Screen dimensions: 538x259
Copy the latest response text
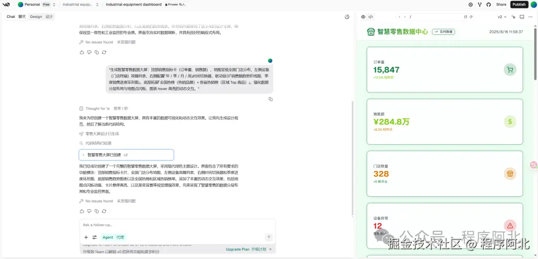[97, 211]
